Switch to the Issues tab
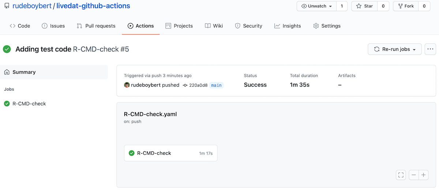 coord(53,26)
